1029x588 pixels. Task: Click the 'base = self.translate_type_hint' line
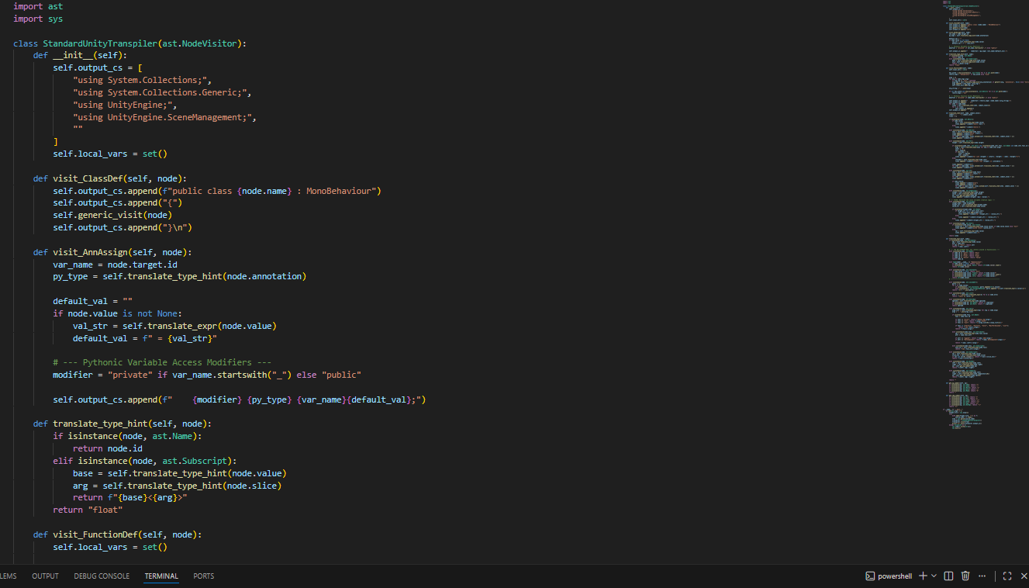point(180,473)
